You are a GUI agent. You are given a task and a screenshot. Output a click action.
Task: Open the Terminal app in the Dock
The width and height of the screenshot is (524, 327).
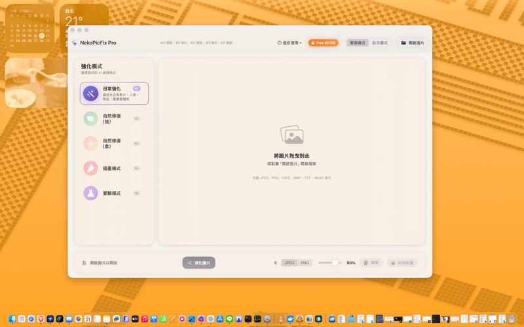point(248,318)
